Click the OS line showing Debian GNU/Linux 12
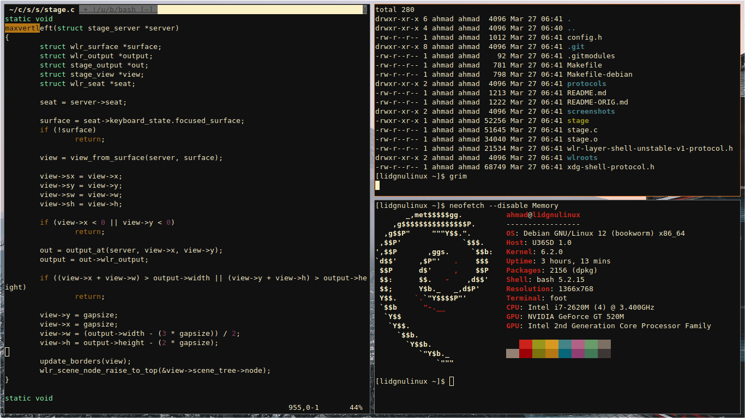The width and height of the screenshot is (745, 418). click(596, 233)
